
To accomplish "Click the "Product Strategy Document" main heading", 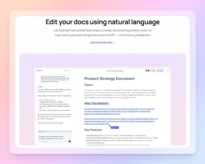I will tap(110, 79).
